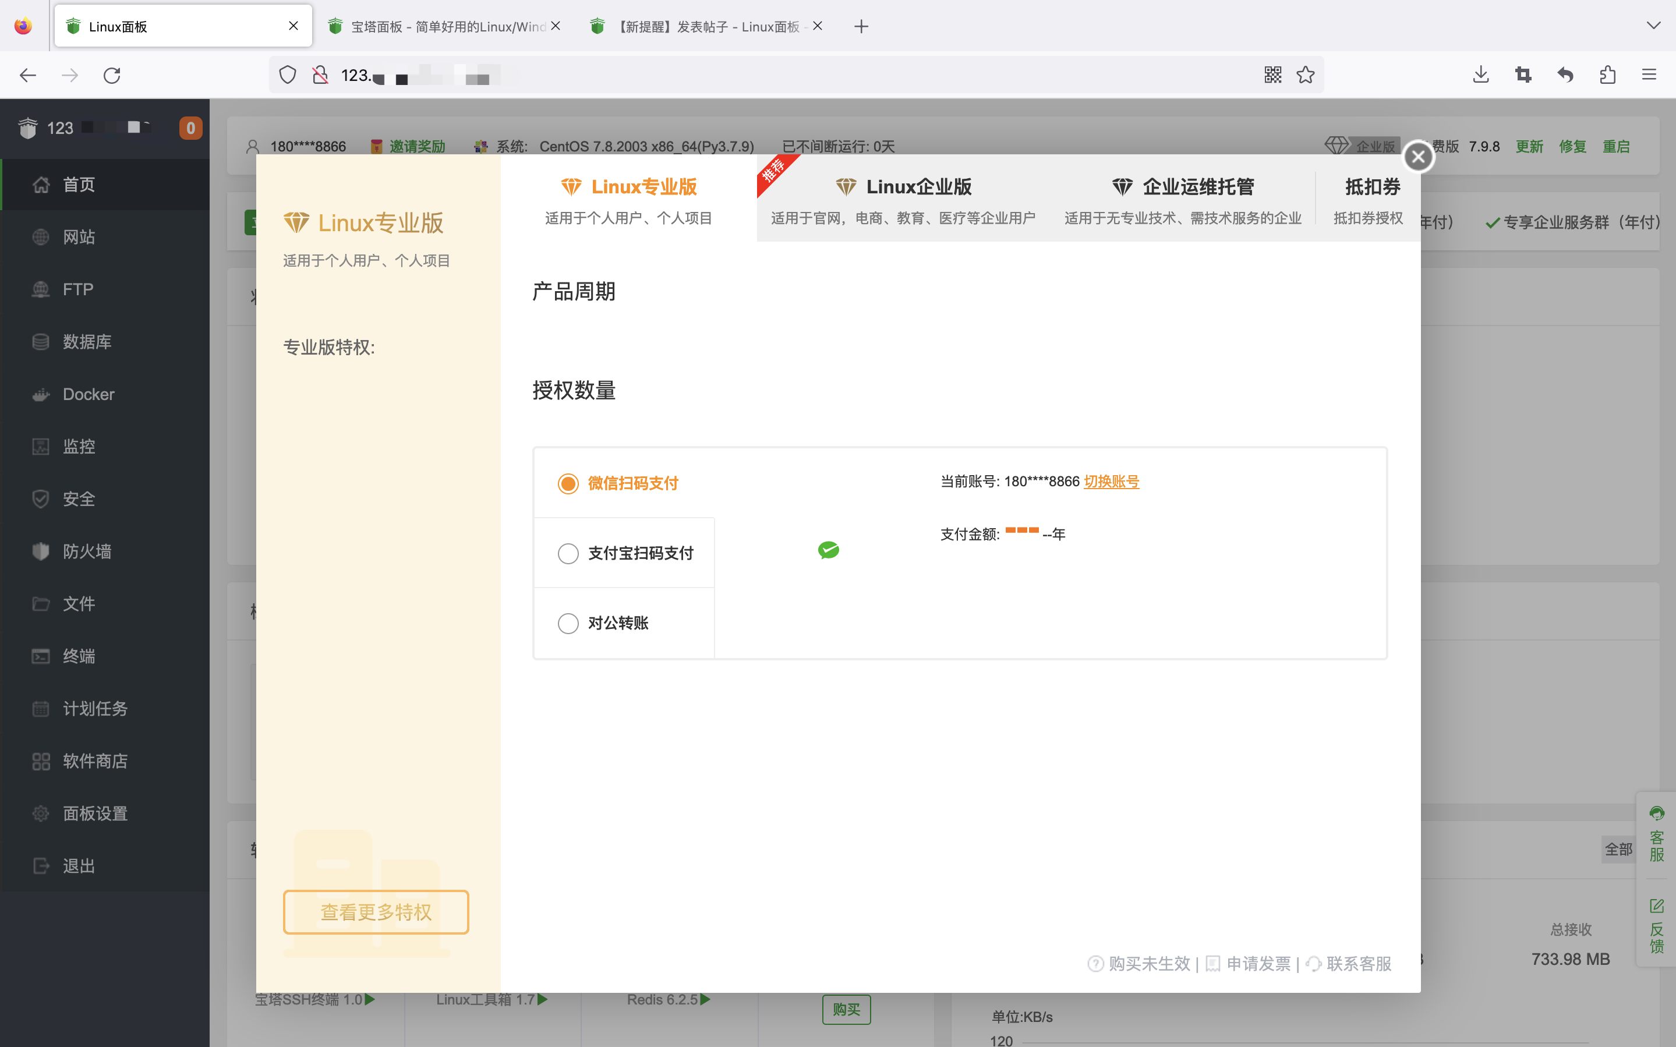Click the 切换账号 link
Image resolution: width=1676 pixels, height=1047 pixels.
(x=1111, y=481)
